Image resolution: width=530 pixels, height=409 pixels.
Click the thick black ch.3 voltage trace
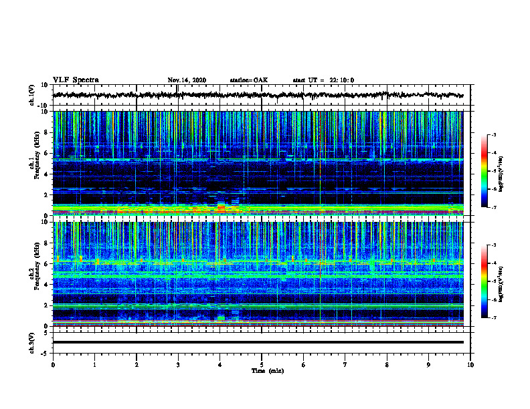(258, 342)
